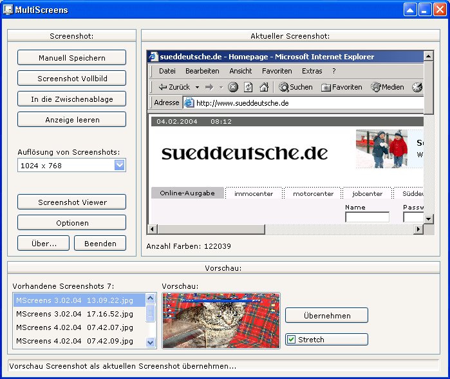
Task: Click current screenshot scroll right arrow
Action: tap(418, 229)
